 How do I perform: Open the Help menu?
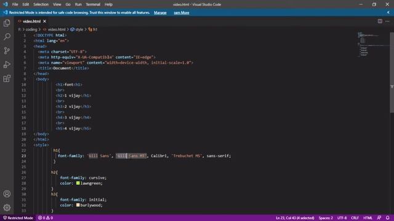[x=108, y=4]
